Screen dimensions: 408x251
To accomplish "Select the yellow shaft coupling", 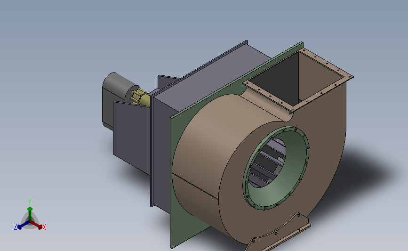I will pos(140,97).
